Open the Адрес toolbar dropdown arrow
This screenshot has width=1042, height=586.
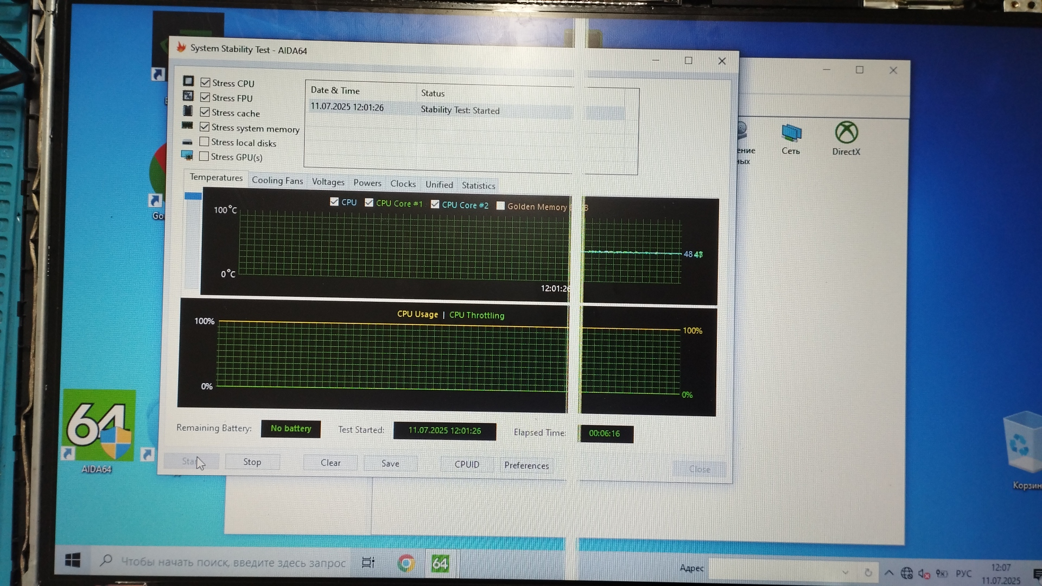point(845,572)
